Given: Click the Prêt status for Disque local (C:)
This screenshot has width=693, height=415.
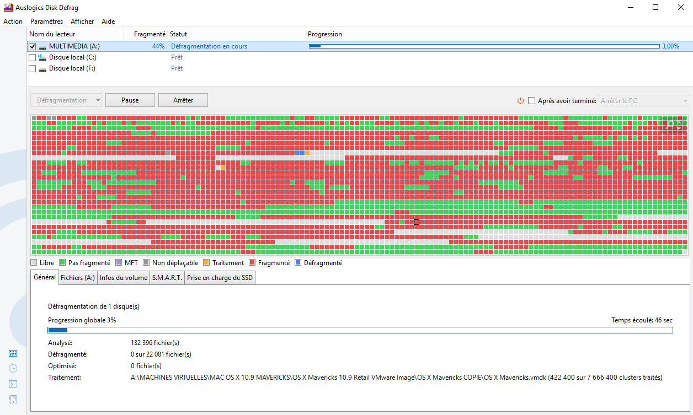Looking at the screenshot, I should pos(177,57).
